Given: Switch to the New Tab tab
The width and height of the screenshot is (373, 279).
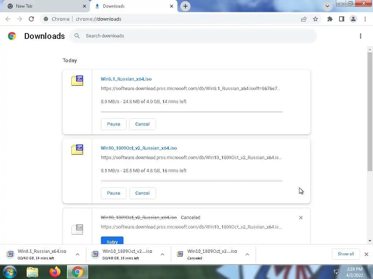Looking at the screenshot, I should coord(45,6).
